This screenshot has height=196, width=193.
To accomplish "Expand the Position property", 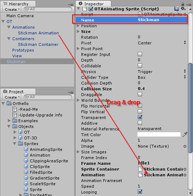I will [x=78, y=26].
